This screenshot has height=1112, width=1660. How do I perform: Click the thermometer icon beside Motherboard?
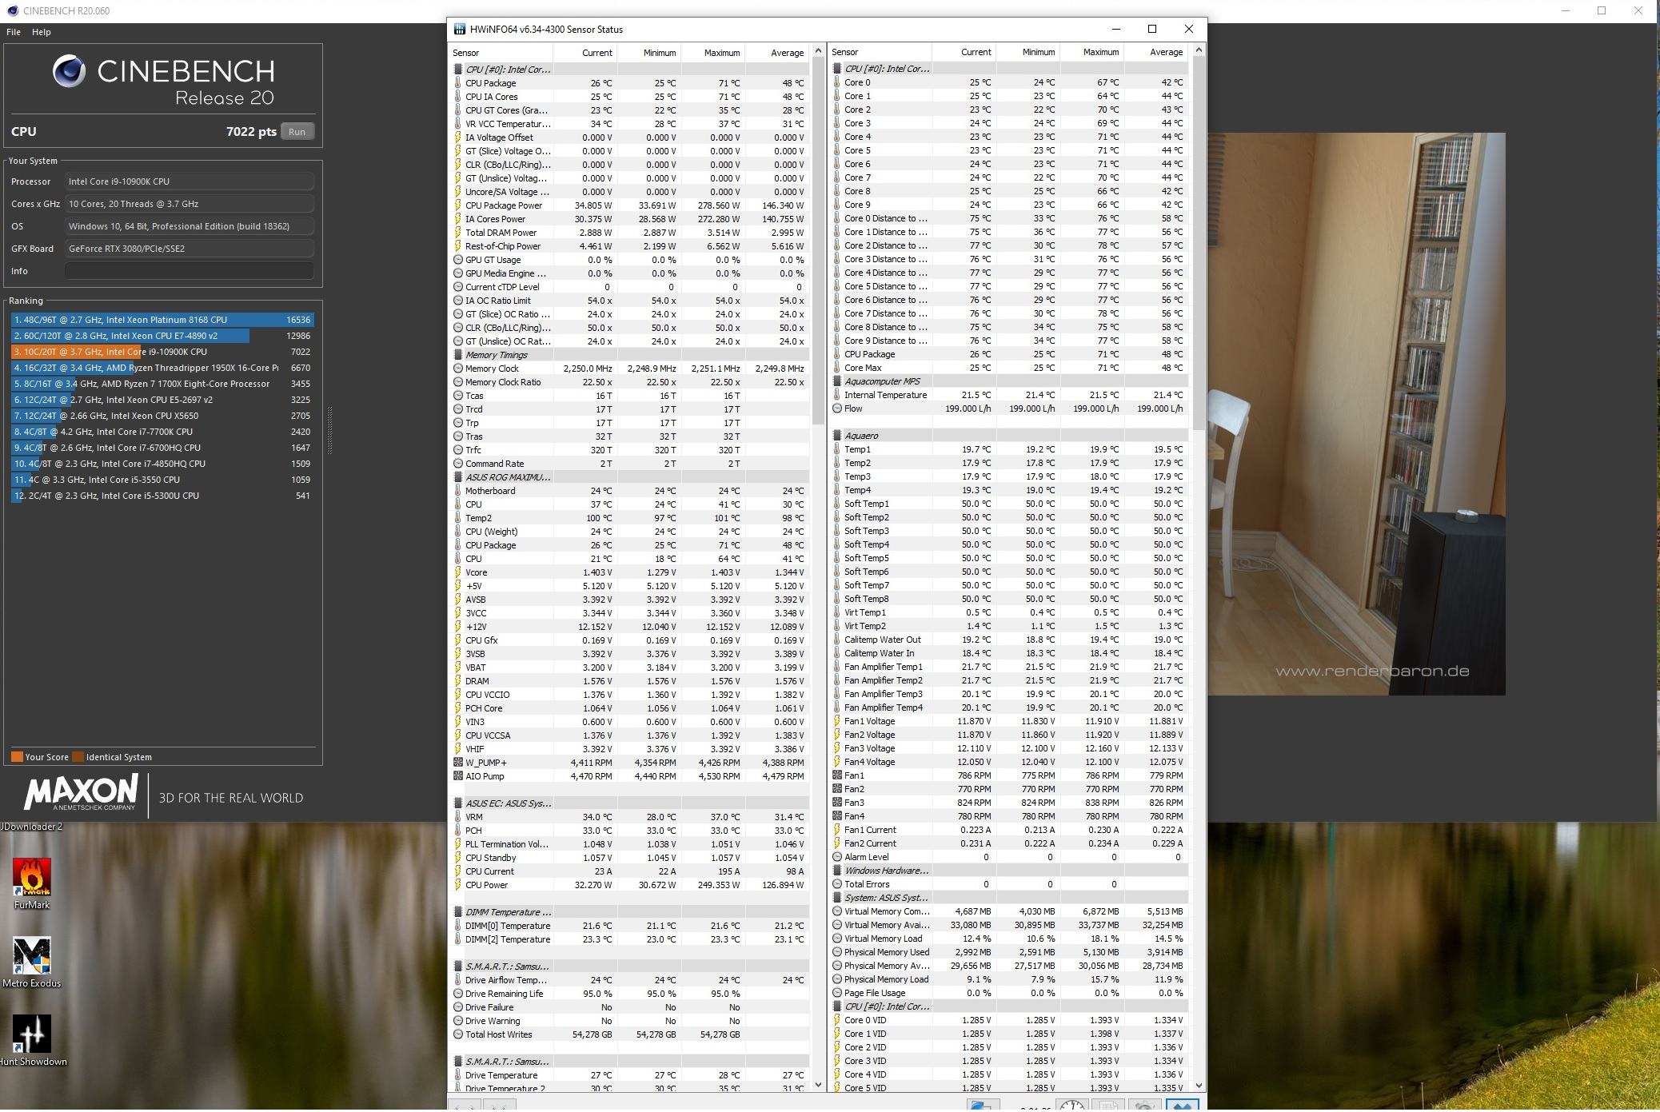click(458, 491)
